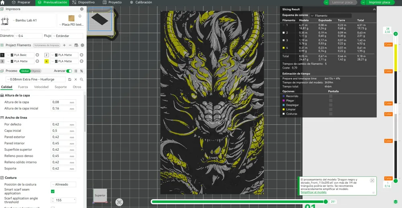Open filament 4 PLA Matte dropdown
402x208 pixels.
point(64,61)
